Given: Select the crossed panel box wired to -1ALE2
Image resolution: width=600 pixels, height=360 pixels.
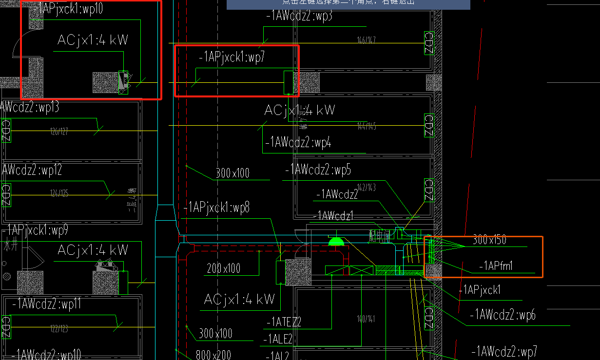Looking at the screenshot, I should point(361,270).
